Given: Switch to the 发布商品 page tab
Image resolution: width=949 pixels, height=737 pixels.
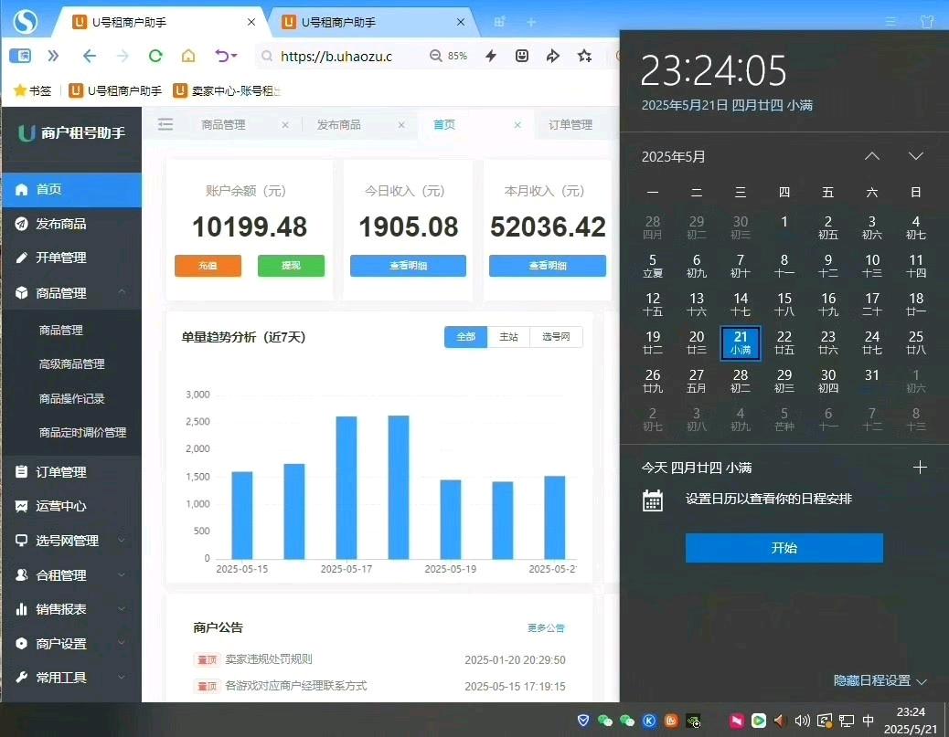Looking at the screenshot, I should tap(339, 125).
